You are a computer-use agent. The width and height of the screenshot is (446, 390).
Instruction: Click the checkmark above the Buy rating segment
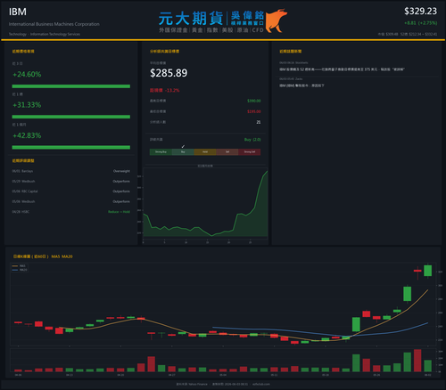pos(183,146)
